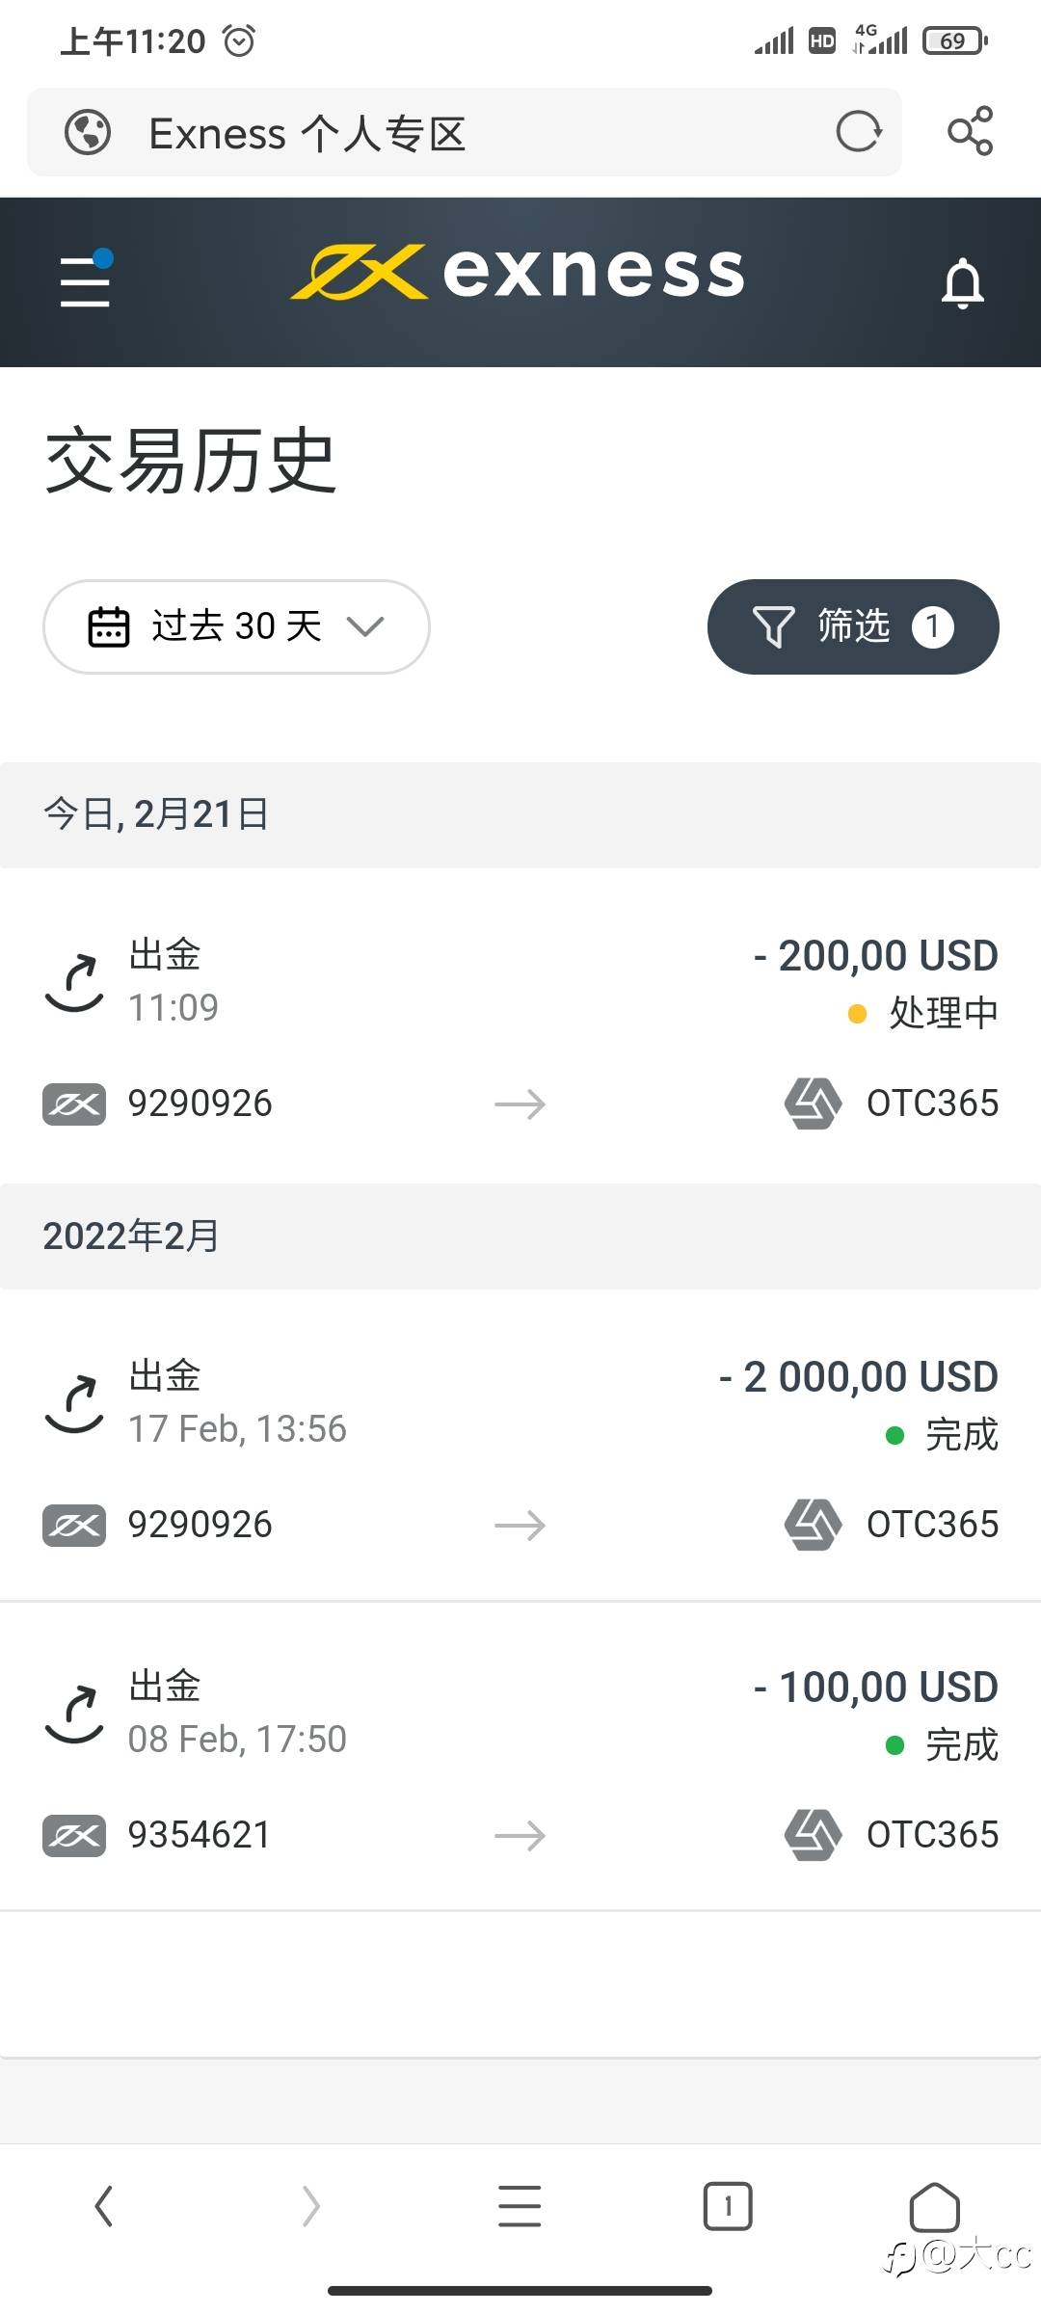Go to browser home icon
The height and width of the screenshot is (2313, 1041).
point(935,2206)
